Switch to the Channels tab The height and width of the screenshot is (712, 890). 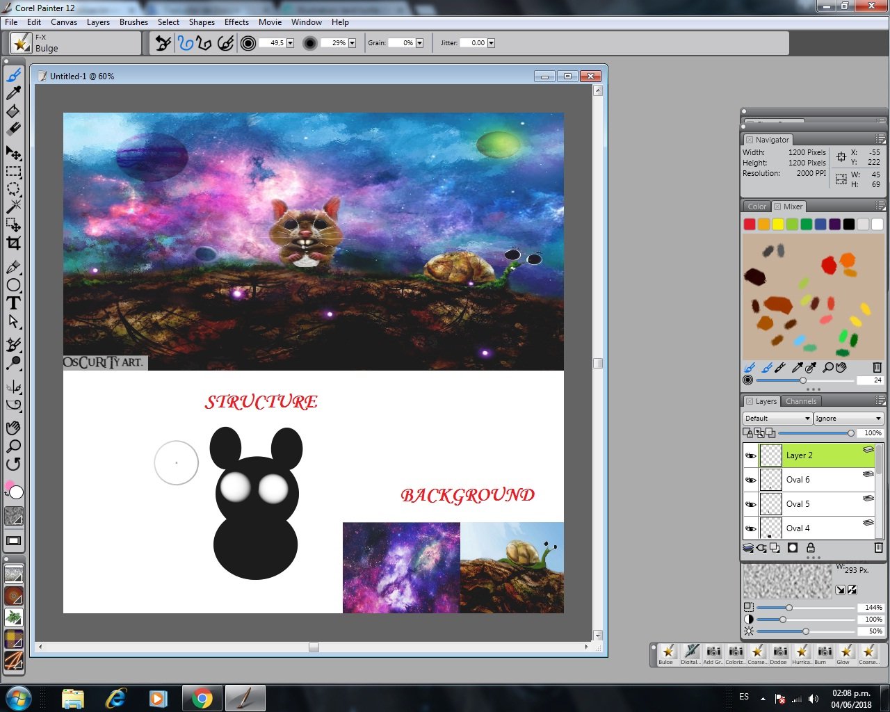pyautogui.click(x=801, y=401)
